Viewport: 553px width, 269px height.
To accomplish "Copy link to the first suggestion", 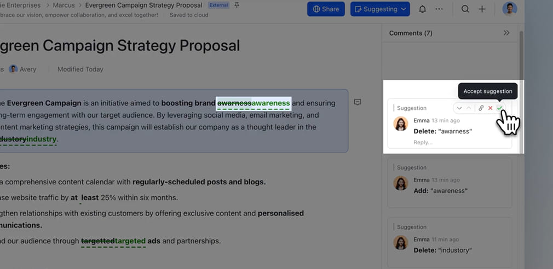I will (481, 108).
